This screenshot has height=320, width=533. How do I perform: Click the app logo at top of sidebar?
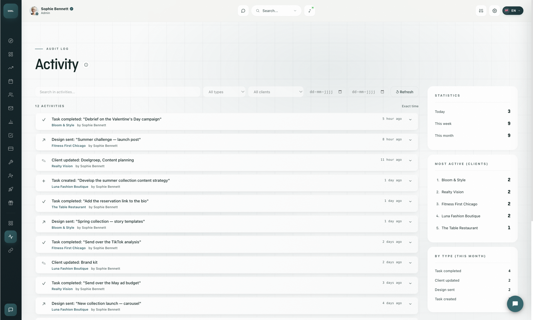pyautogui.click(x=11, y=11)
